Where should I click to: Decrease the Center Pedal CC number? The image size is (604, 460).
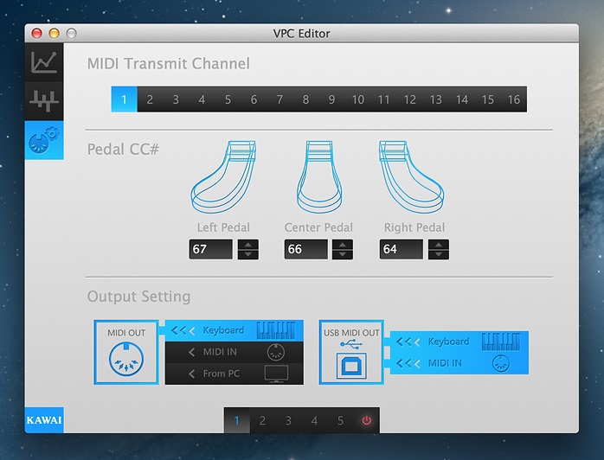[343, 254]
